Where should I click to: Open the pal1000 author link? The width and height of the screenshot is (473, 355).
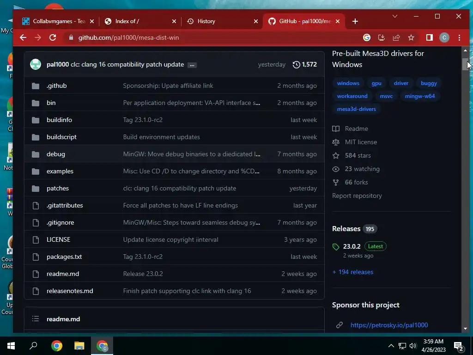coord(58,64)
